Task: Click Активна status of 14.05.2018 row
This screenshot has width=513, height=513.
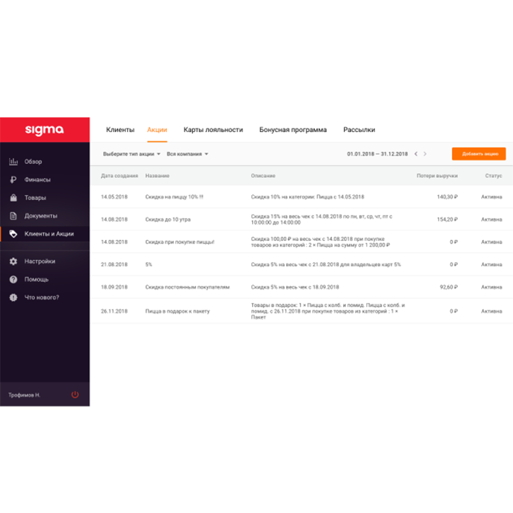Action: coord(491,197)
